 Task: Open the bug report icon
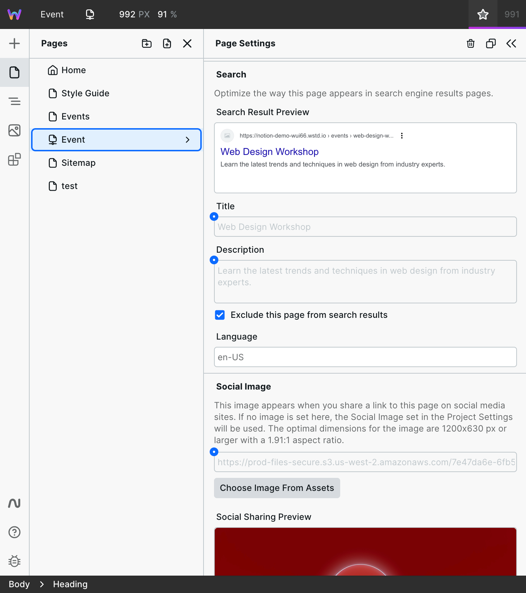pyautogui.click(x=14, y=561)
